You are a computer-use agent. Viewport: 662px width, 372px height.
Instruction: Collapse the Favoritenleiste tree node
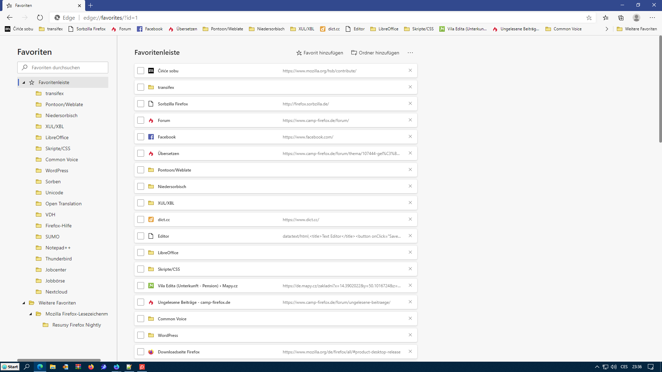coord(24,82)
